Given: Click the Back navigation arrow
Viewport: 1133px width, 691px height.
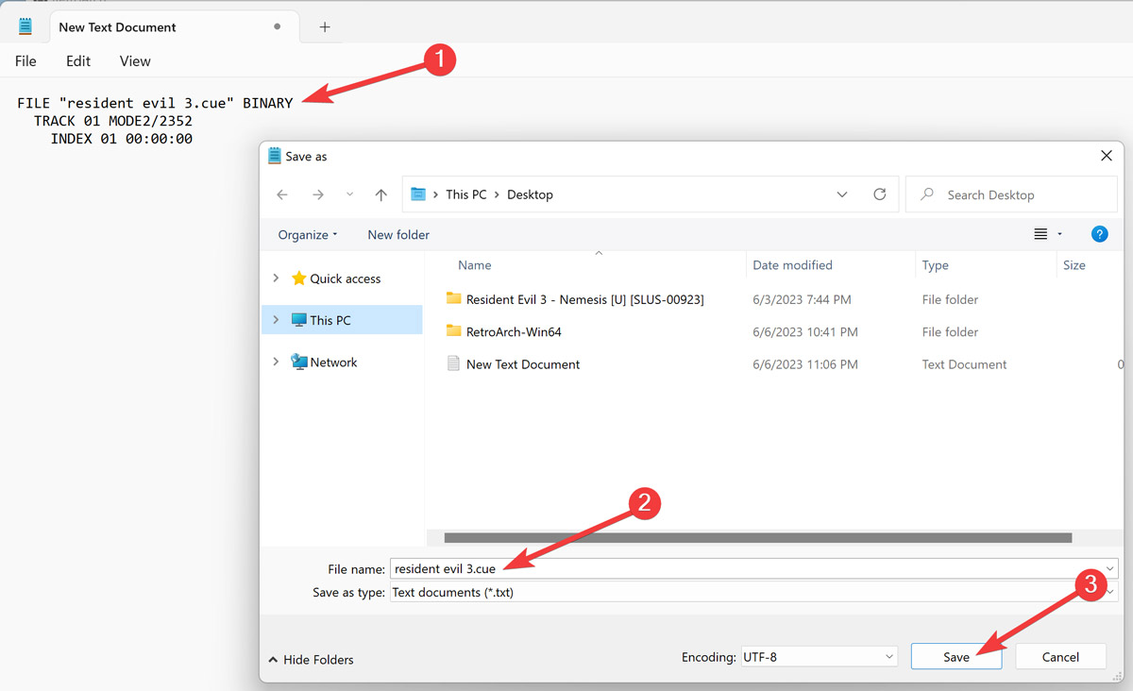Looking at the screenshot, I should [282, 194].
